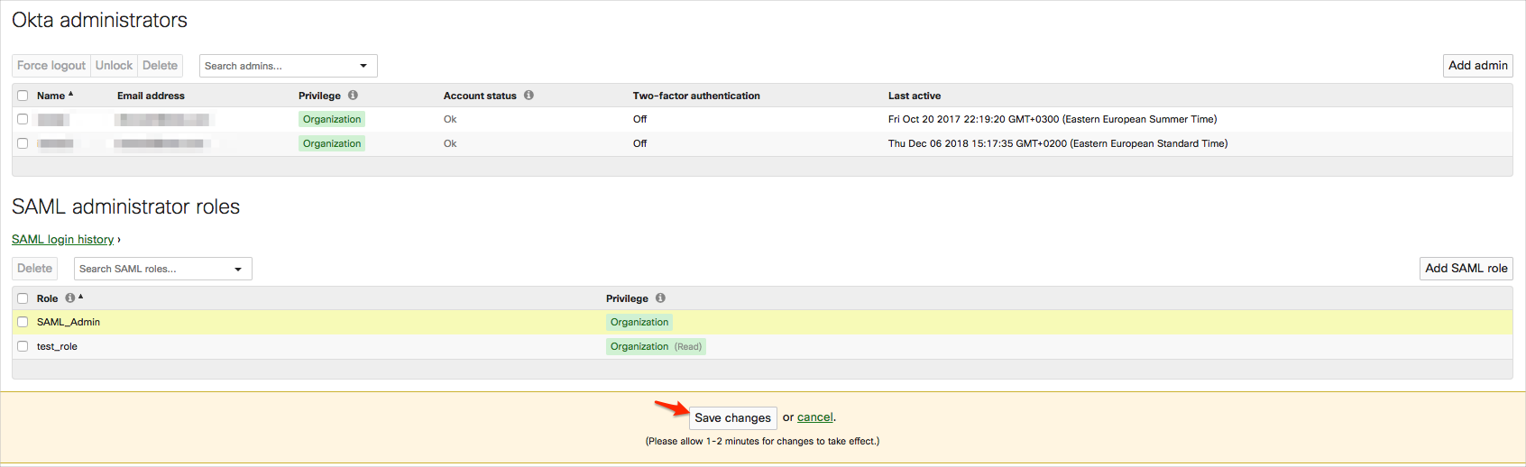The width and height of the screenshot is (1526, 467).
Task: Click the SAML roles Privilege info icon
Action: 660,298
